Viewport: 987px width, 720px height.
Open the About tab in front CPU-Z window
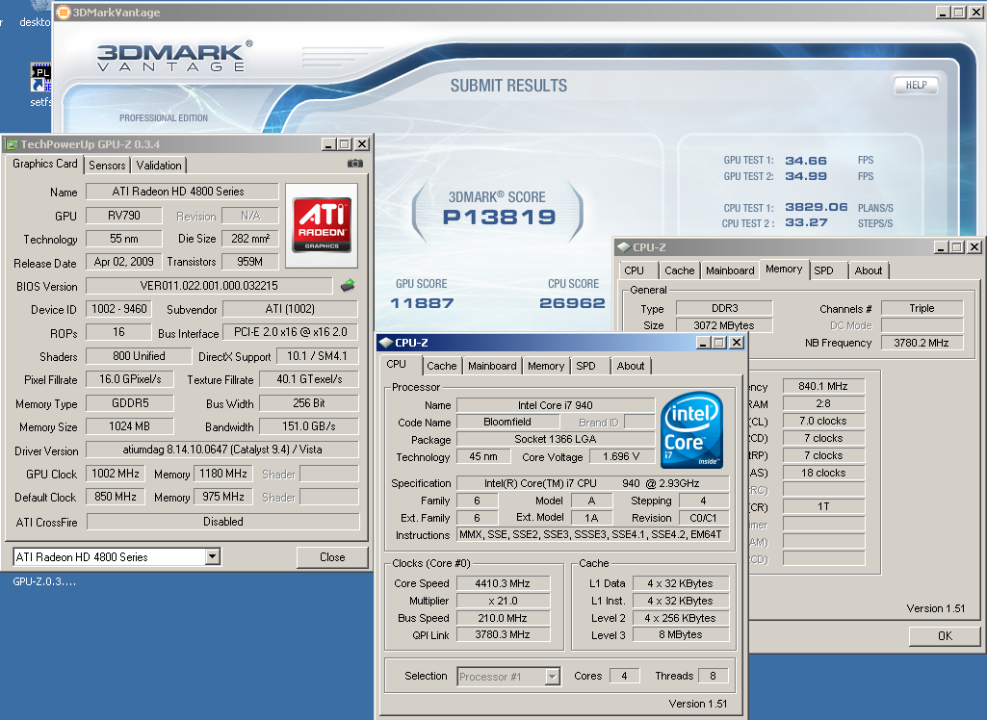pyautogui.click(x=630, y=366)
